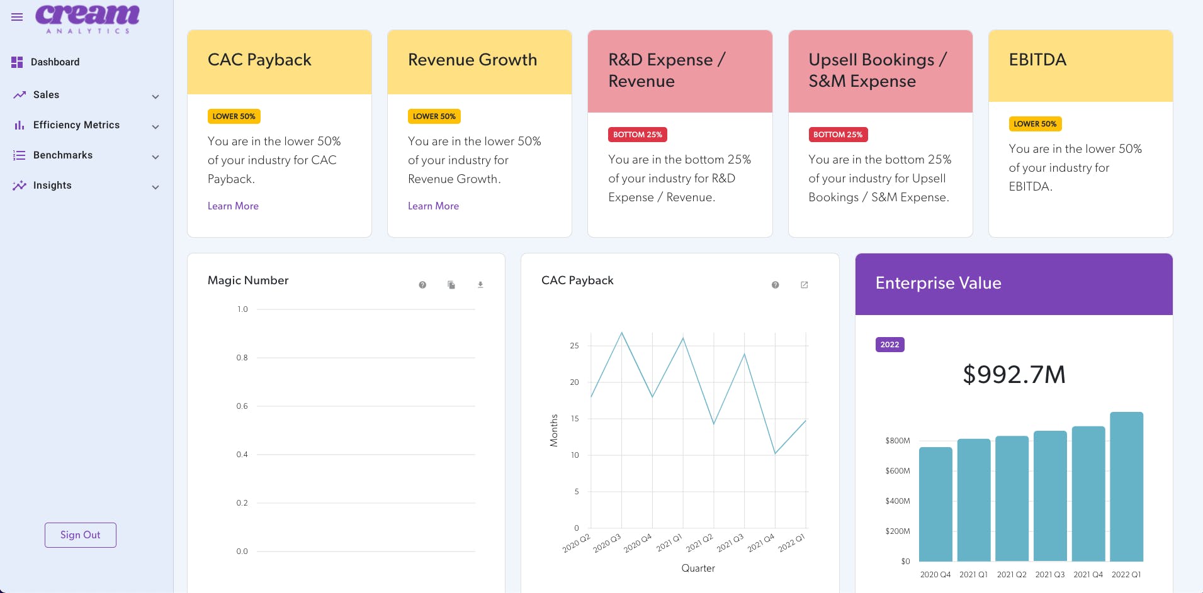
Task: Toggle the hamburger menu sidebar
Action: (17, 17)
